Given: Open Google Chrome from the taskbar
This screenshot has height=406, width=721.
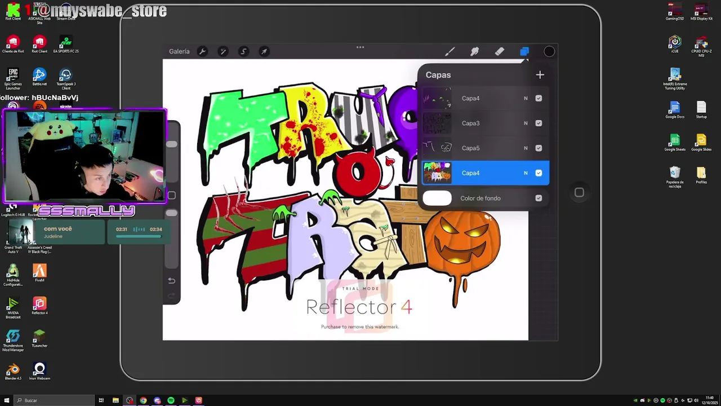Looking at the screenshot, I should pyautogui.click(x=143, y=400).
